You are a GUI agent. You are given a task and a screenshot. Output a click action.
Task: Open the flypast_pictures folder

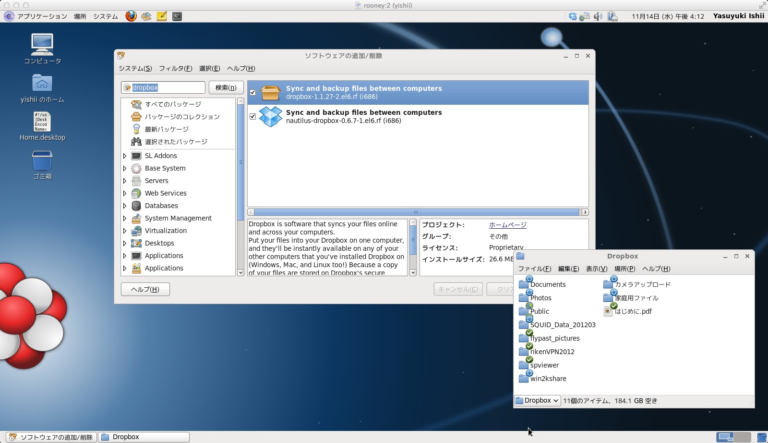point(549,338)
